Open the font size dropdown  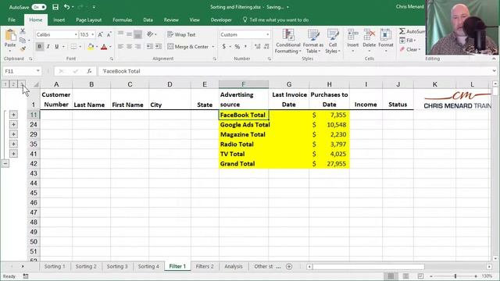[93, 34]
